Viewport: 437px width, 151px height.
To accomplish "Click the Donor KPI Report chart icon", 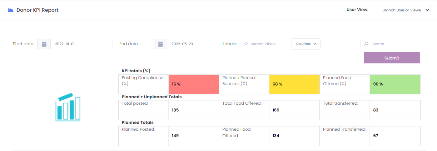I will (x=11, y=10).
